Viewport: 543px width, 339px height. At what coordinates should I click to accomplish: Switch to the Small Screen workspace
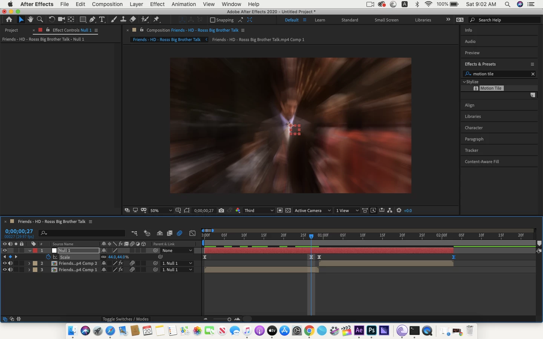387,20
